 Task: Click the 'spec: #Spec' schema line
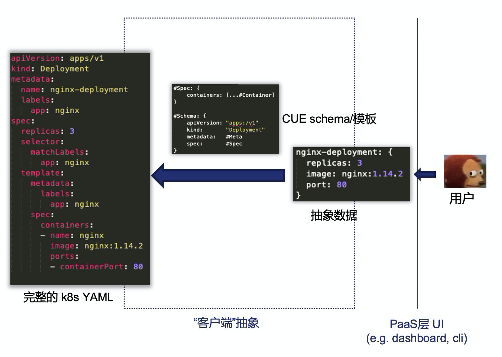tap(214, 144)
